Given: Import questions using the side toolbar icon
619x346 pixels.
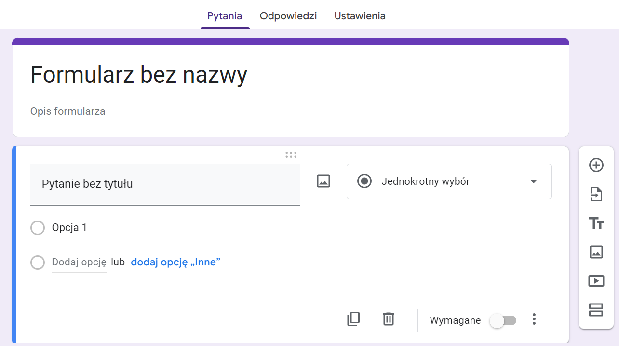Looking at the screenshot, I should [x=596, y=194].
